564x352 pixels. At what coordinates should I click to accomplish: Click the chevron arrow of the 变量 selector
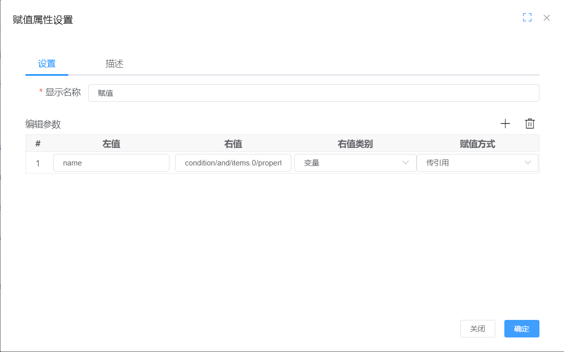click(x=406, y=162)
